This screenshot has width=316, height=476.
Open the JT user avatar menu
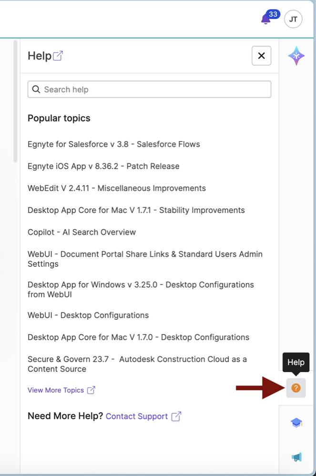coord(293,19)
